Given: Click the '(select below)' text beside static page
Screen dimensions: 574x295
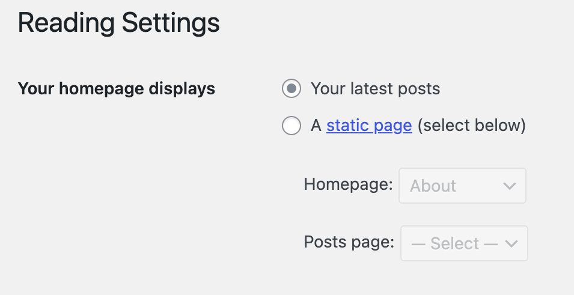Looking at the screenshot, I should coord(471,126).
